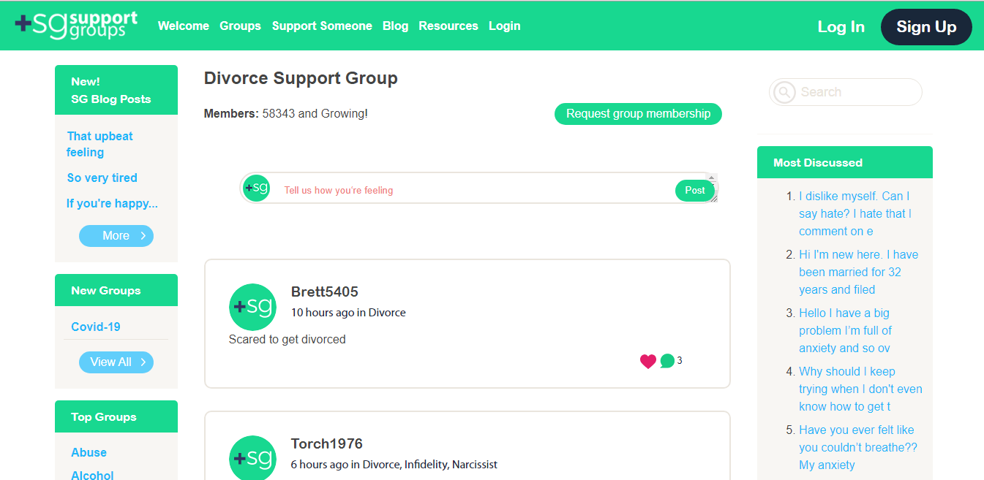Select Support Someone in the navigation bar
Viewport: 984px width, 480px height.
322,26
